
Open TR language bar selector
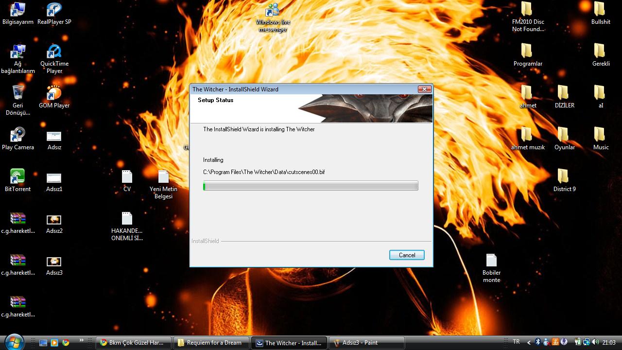[516, 342]
